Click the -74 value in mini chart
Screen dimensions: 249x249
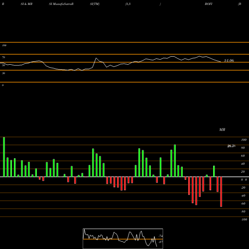point(160,236)
